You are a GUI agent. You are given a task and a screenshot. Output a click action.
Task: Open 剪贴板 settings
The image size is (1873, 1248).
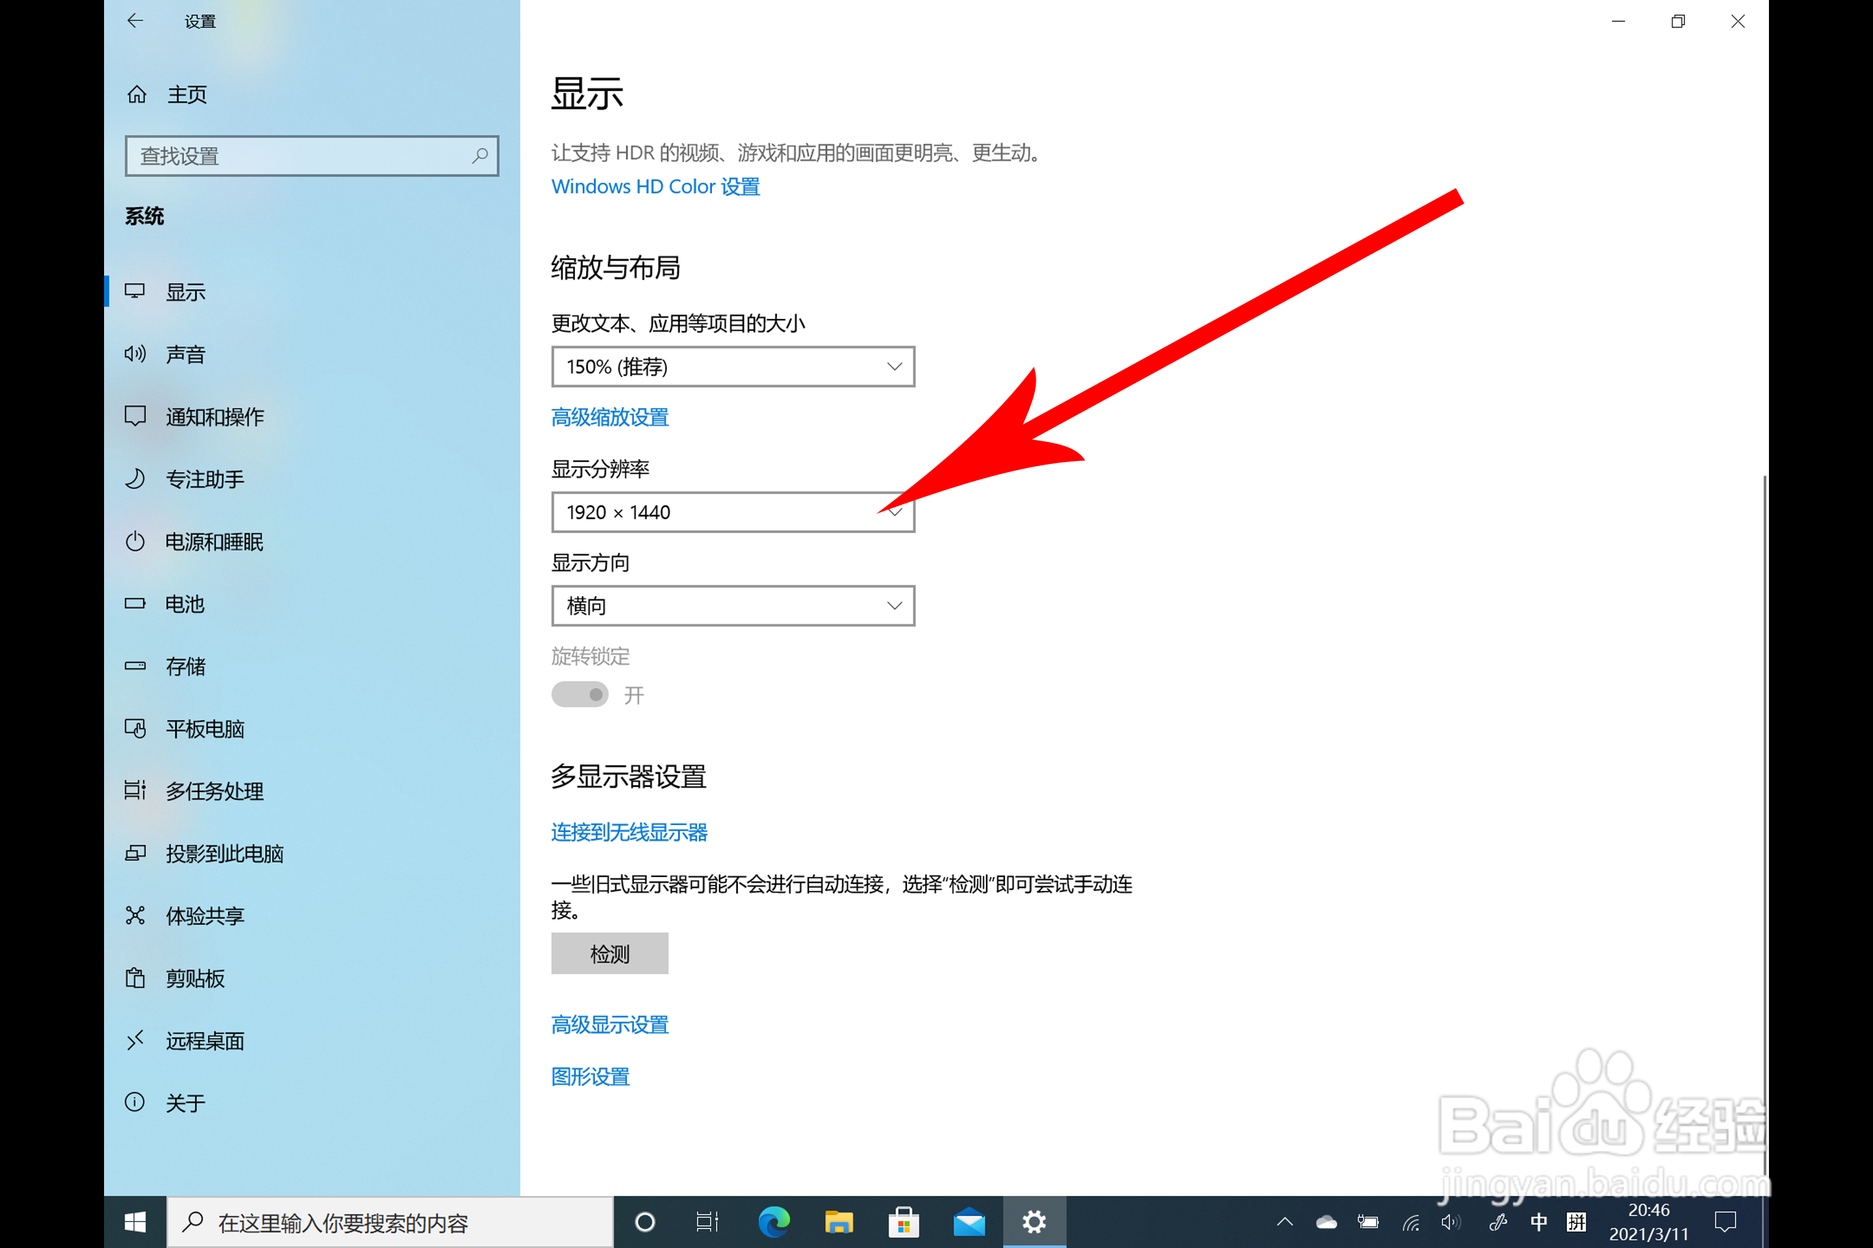[311, 977]
